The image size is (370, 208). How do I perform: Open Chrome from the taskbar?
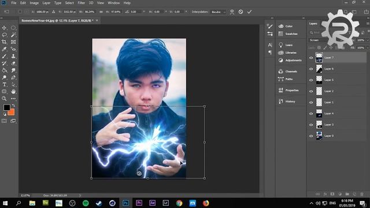[x=179, y=203]
